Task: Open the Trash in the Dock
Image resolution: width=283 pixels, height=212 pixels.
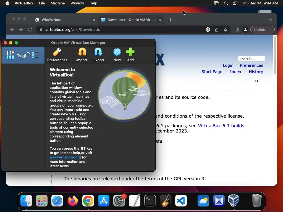Action: tap(256, 200)
